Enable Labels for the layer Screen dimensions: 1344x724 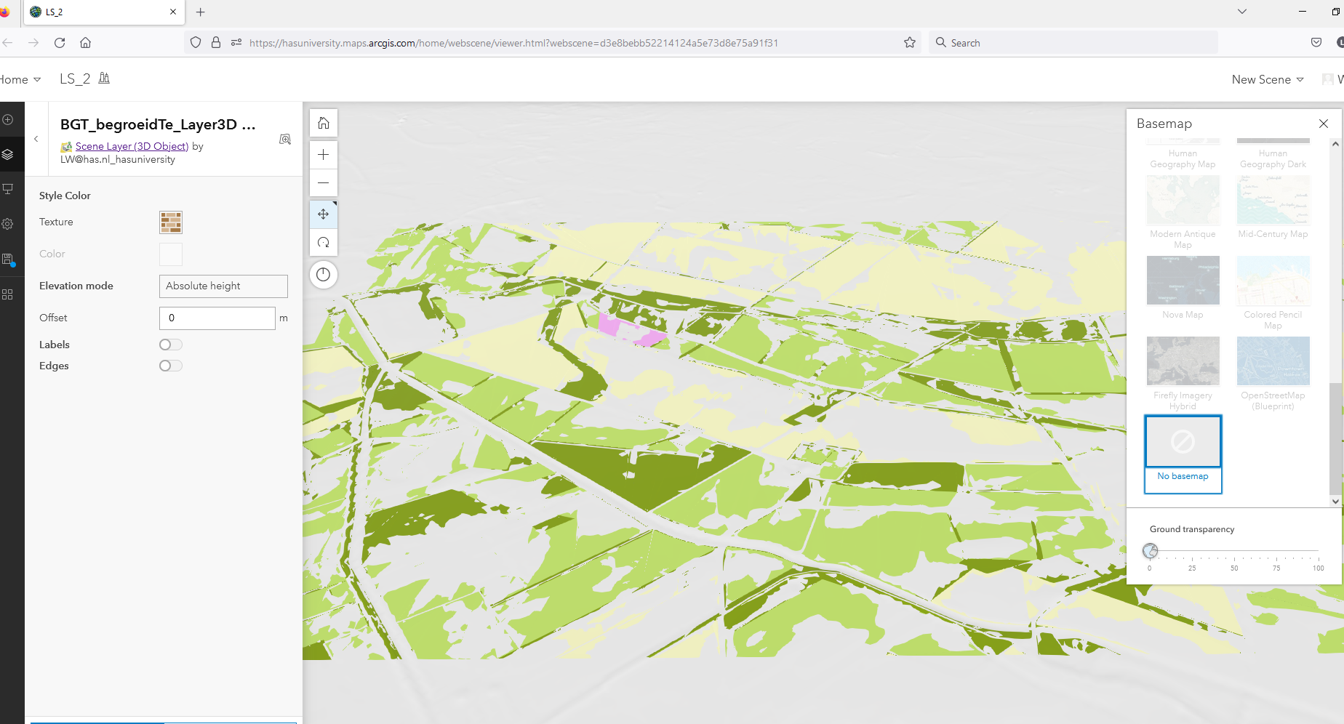tap(170, 344)
